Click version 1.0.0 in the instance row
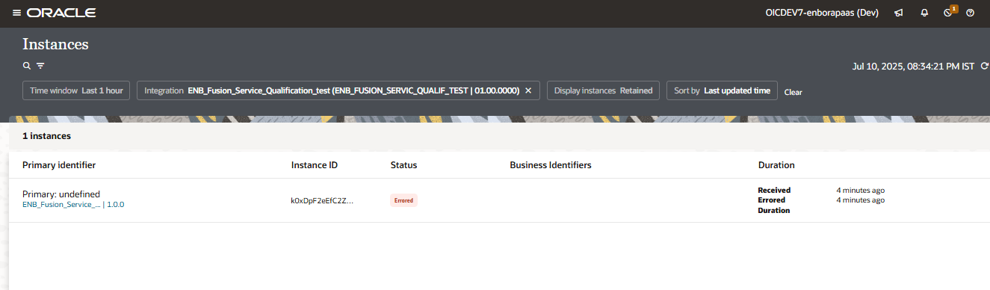 coord(116,204)
